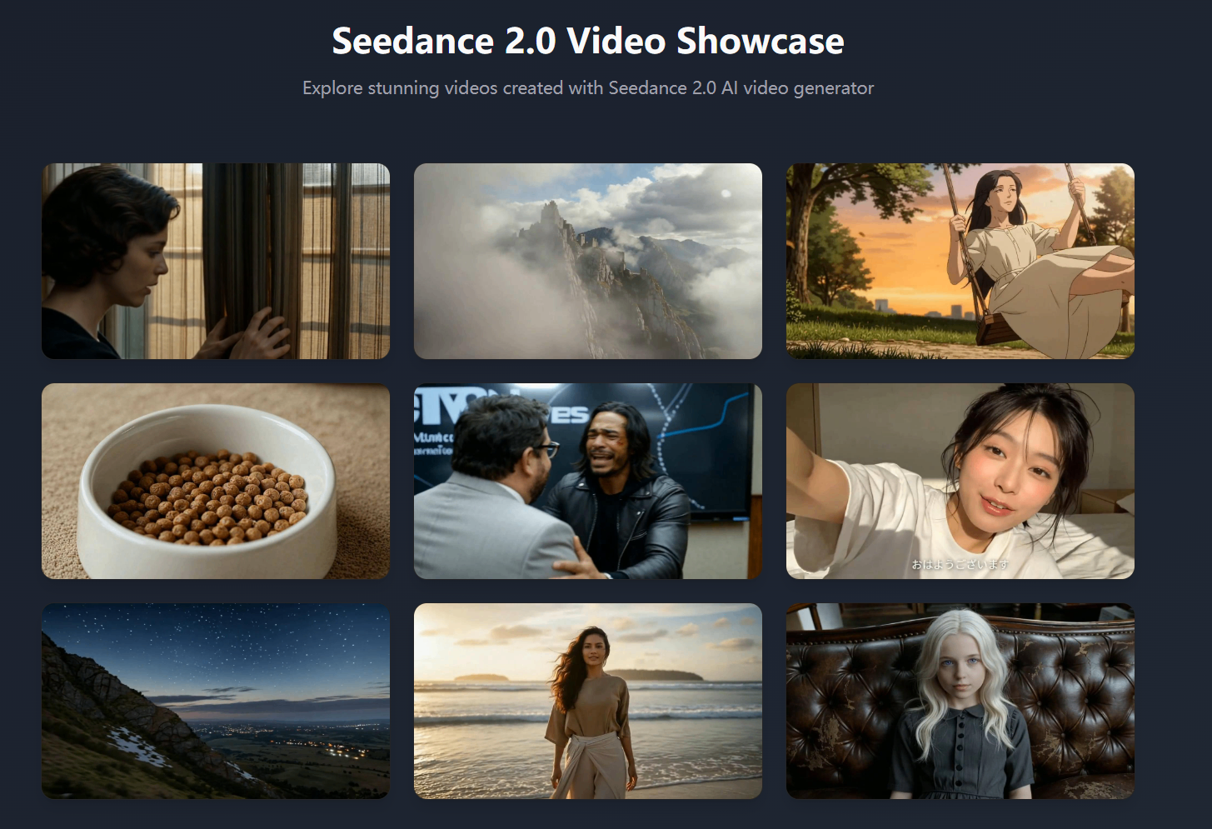Select the bowl of kibble video
This screenshot has height=829, width=1212.
216,481
